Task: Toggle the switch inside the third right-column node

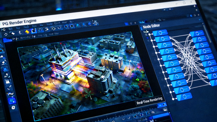Action: [x=203, y=45]
